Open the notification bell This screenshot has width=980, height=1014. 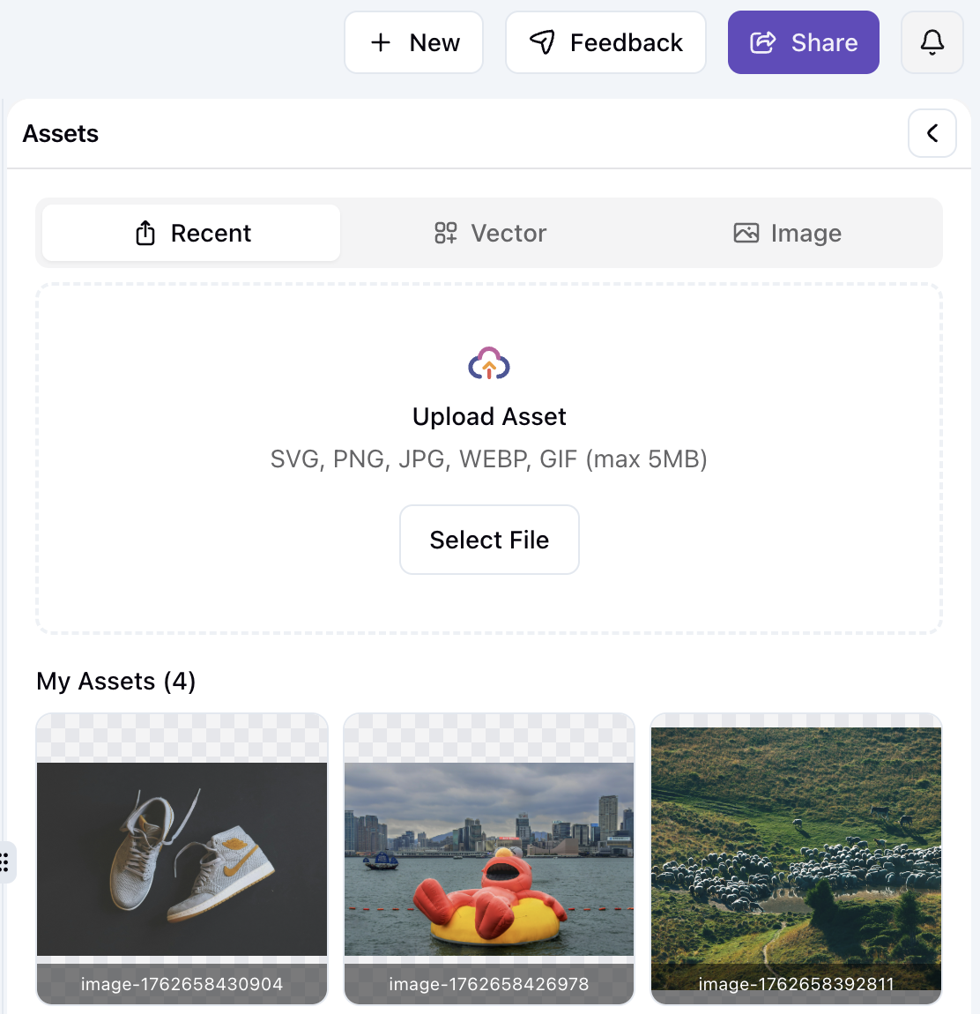pyautogui.click(x=932, y=41)
